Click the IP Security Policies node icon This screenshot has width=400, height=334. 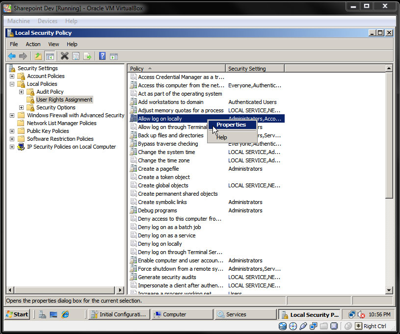(21, 147)
